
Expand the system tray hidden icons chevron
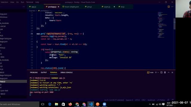tap(150, 104)
